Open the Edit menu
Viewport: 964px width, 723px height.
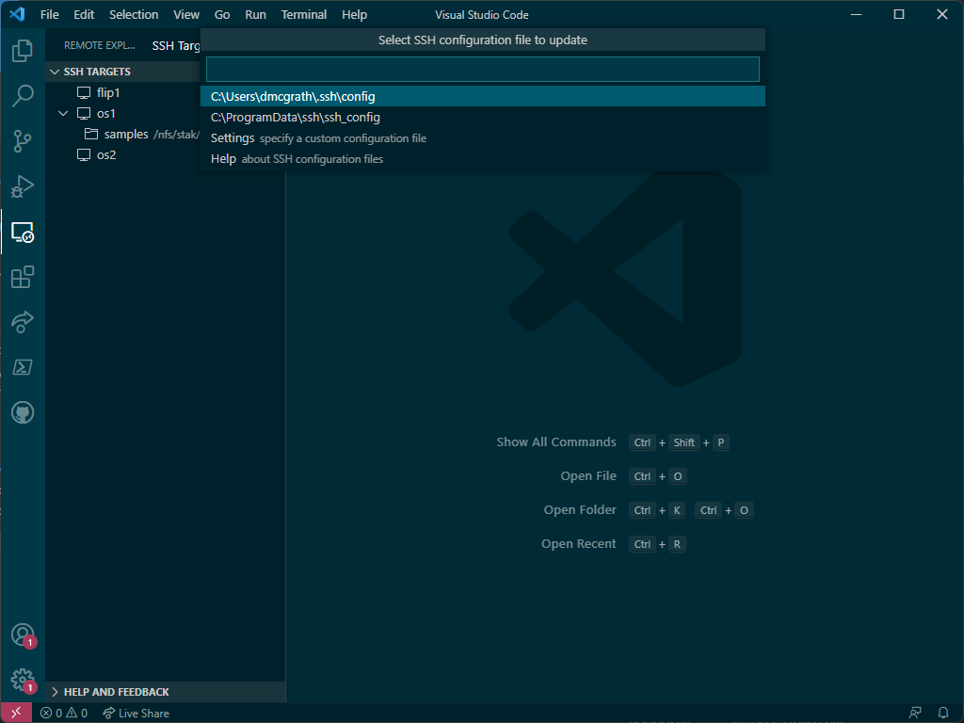(84, 14)
